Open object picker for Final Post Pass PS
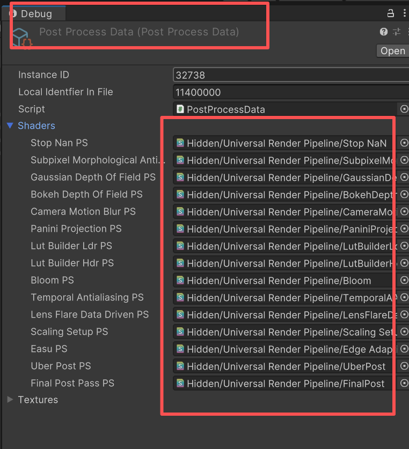Image resolution: width=409 pixels, height=449 pixels. pos(404,383)
